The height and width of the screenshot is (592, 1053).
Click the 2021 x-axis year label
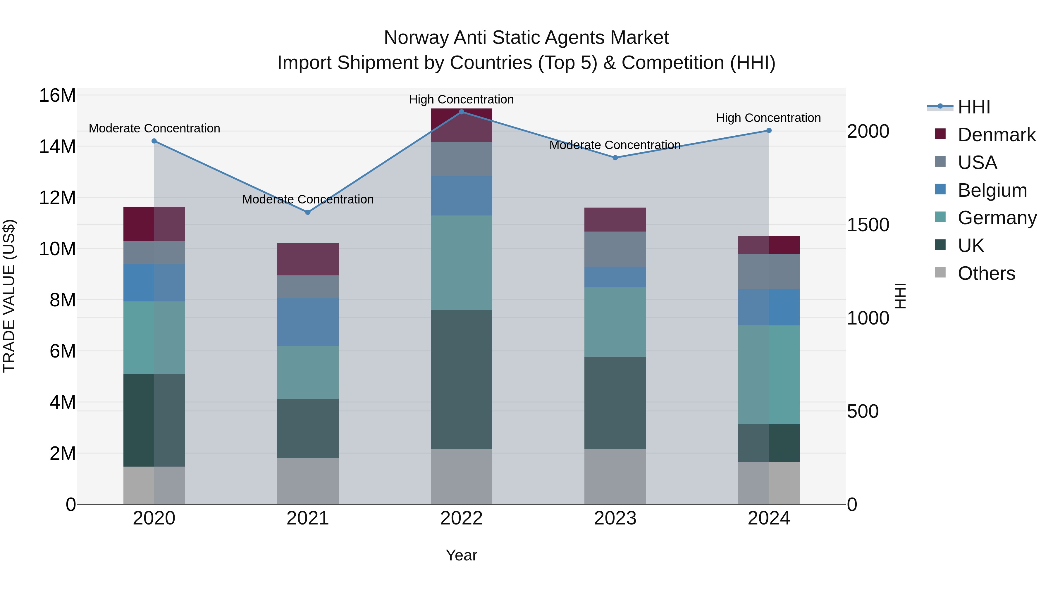click(308, 518)
